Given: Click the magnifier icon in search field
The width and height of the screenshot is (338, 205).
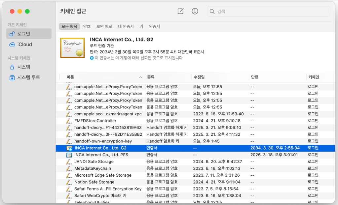Looking at the screenshot, I should [212, 12].
